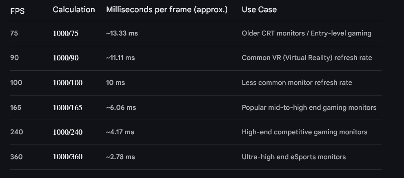Click the 1000/240 calculation cell
Image resolution: width=404 pixels, height=178 pixels.
pos(67,132)
